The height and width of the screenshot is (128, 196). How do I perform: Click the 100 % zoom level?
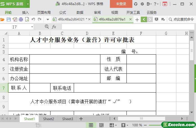pos(137,125)
